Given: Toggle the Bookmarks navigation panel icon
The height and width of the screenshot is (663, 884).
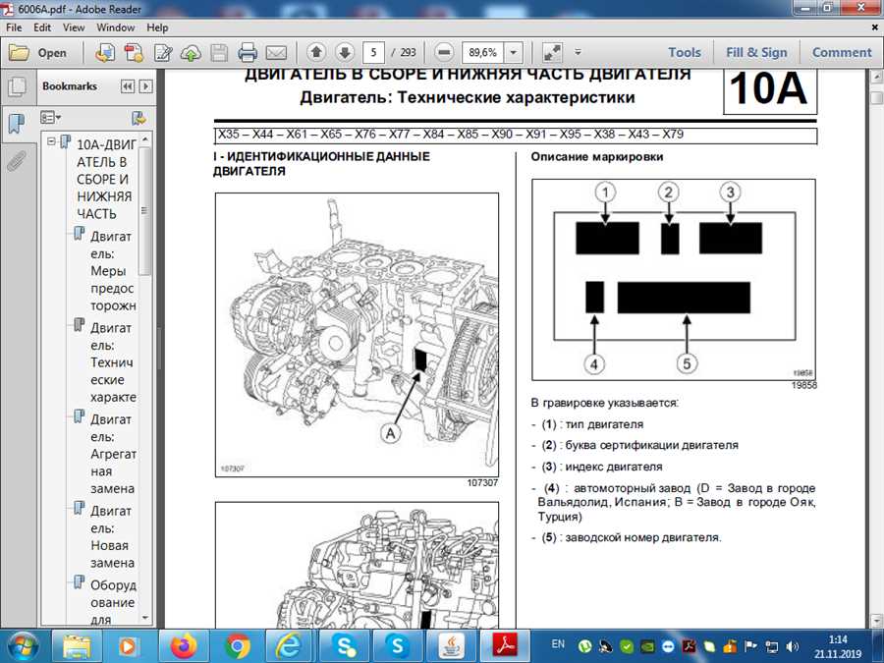Looking at the screenshot, I should click(16, 125).
